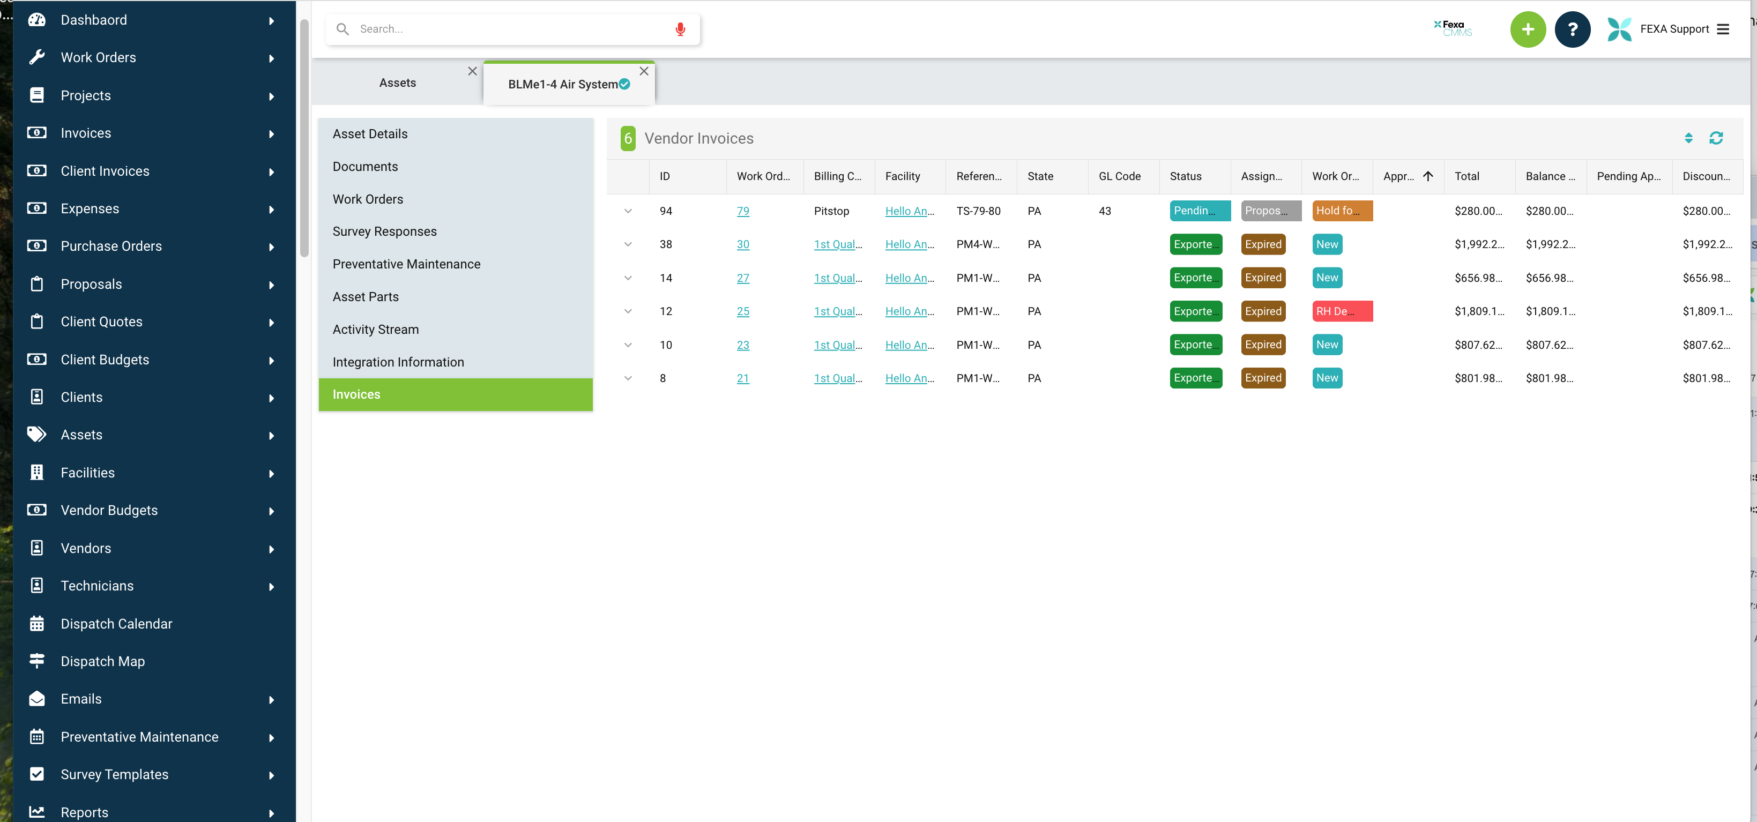Open work order link 21
The height and width of the screenshot is (822, 1757).
coord(743,378)
